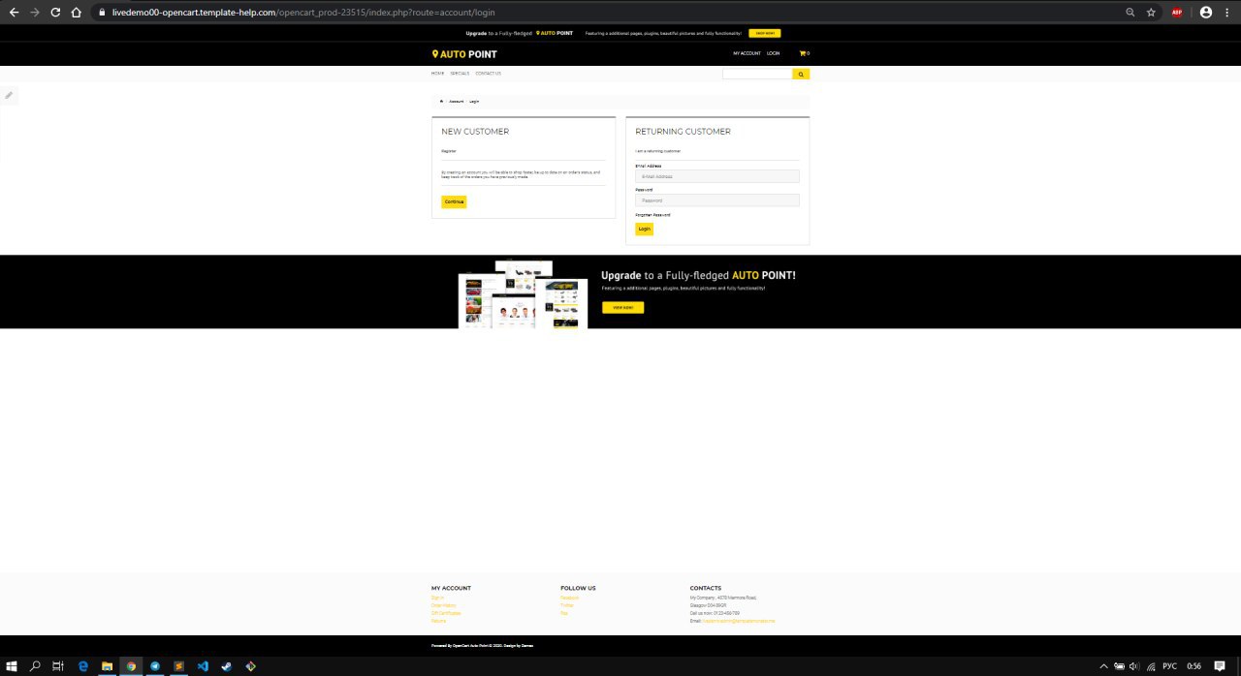
Task: Open Login link in header
Action: [773, 53]
